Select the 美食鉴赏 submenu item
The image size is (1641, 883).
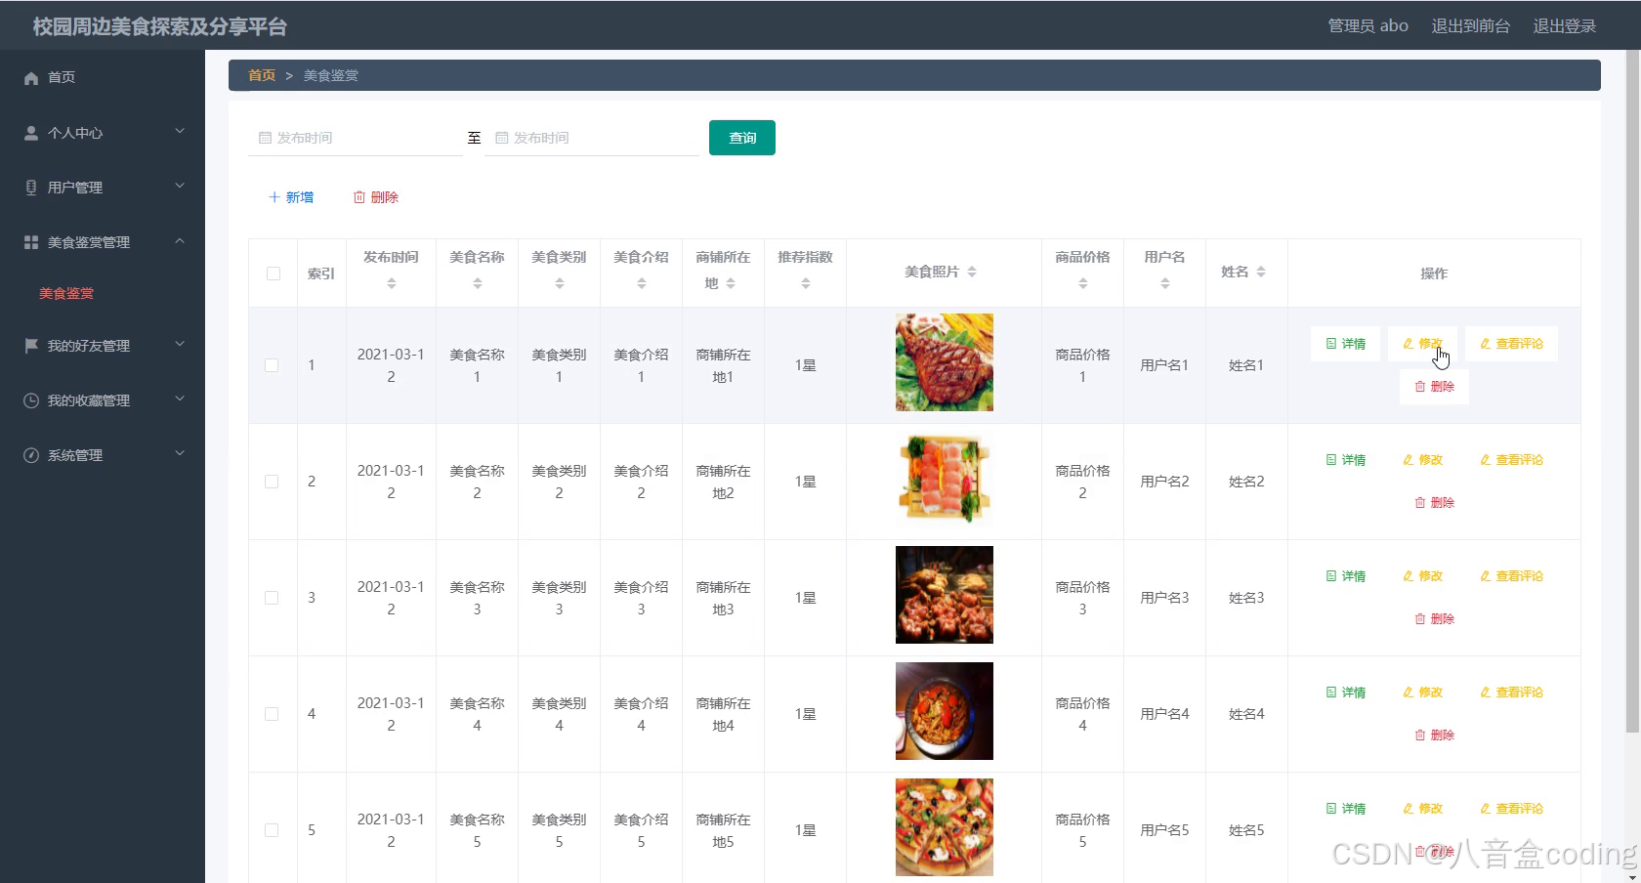pyautogui.click(x=103, y=293)
